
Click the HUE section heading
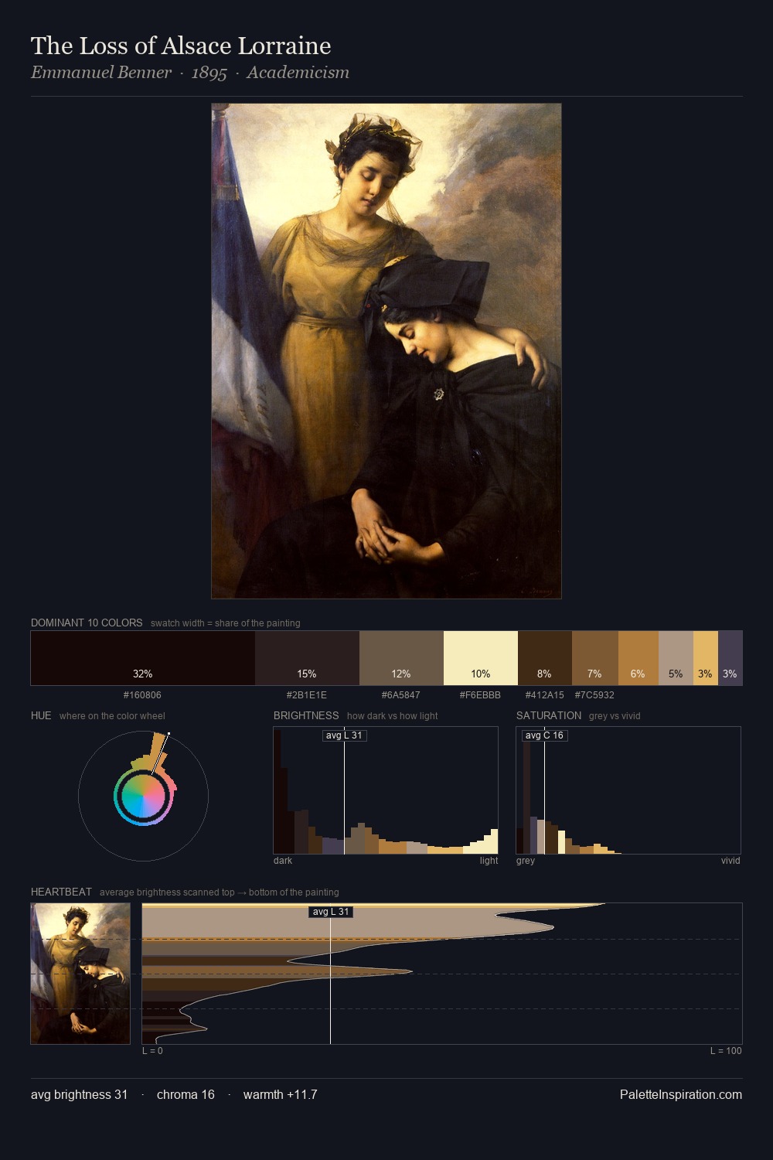pyautogui.click(x=41, y=715)
